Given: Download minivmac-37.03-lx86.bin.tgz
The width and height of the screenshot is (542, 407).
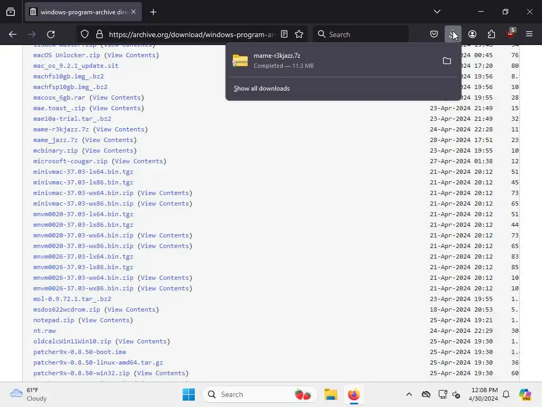Looking at the screenshot, I should click(83, 182).
